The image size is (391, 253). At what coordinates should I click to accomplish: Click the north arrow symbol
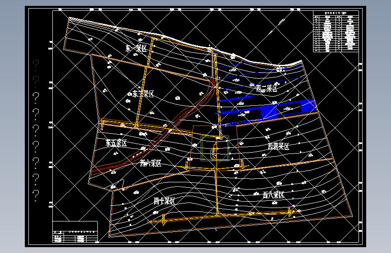tap(277, 27)
